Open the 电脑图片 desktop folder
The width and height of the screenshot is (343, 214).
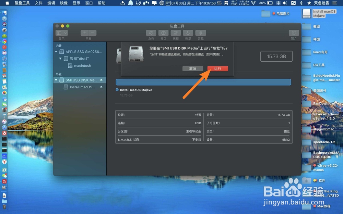point(266,14)
